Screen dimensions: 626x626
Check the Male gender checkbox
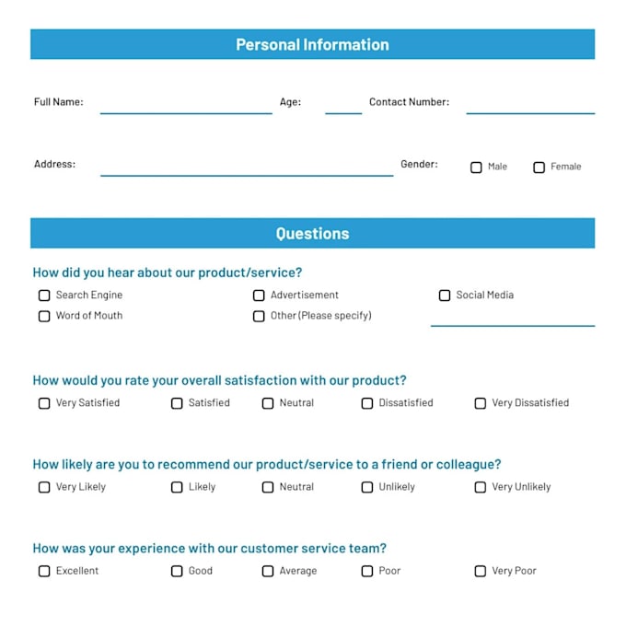click(476, 168)
